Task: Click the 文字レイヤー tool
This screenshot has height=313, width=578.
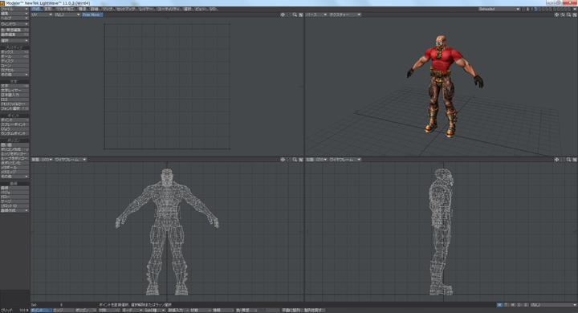Action: [x=14, y=91]
